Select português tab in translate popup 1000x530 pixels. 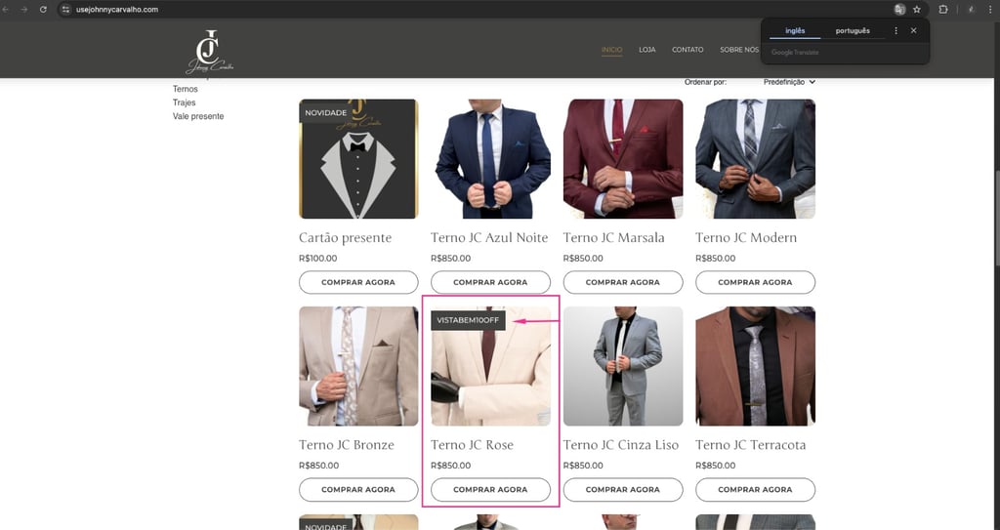(853, 30)
